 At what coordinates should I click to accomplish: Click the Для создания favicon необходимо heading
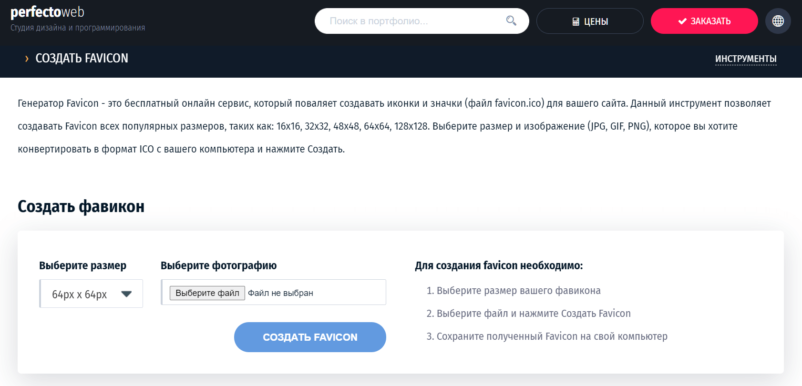(499, 265)
